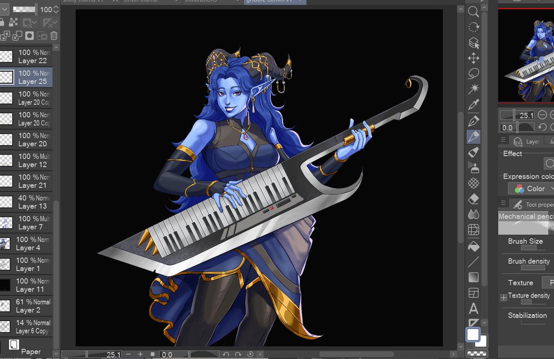The width and height of the screenshot is (554, 359).
Task: Click the Merge with layer below icon
Action: point(18,36)
